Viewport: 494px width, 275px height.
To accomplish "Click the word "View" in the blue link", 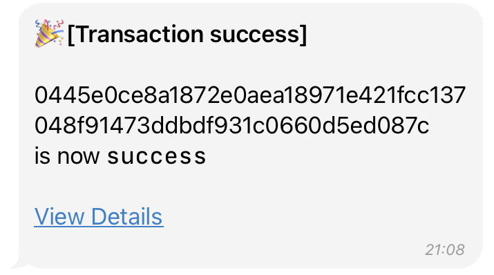I will click(59, 216).
